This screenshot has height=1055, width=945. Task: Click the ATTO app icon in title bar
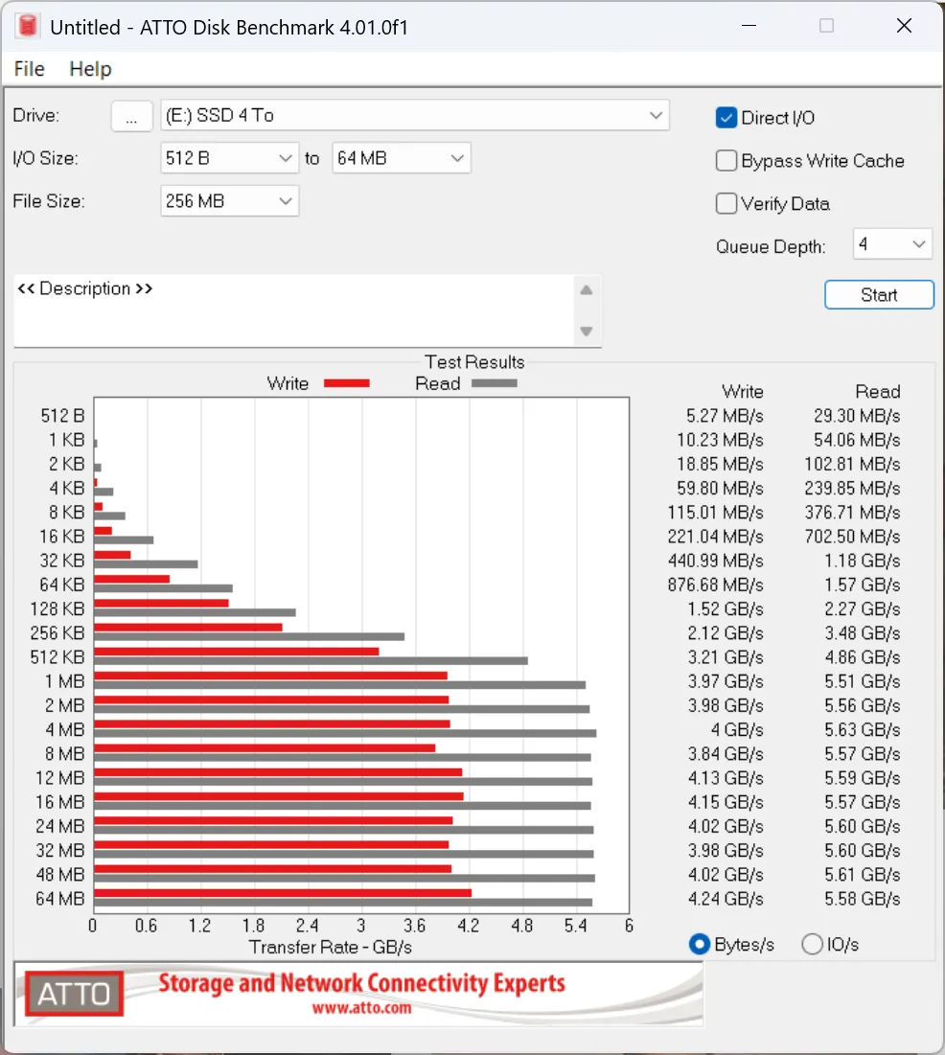pos(27,27)
